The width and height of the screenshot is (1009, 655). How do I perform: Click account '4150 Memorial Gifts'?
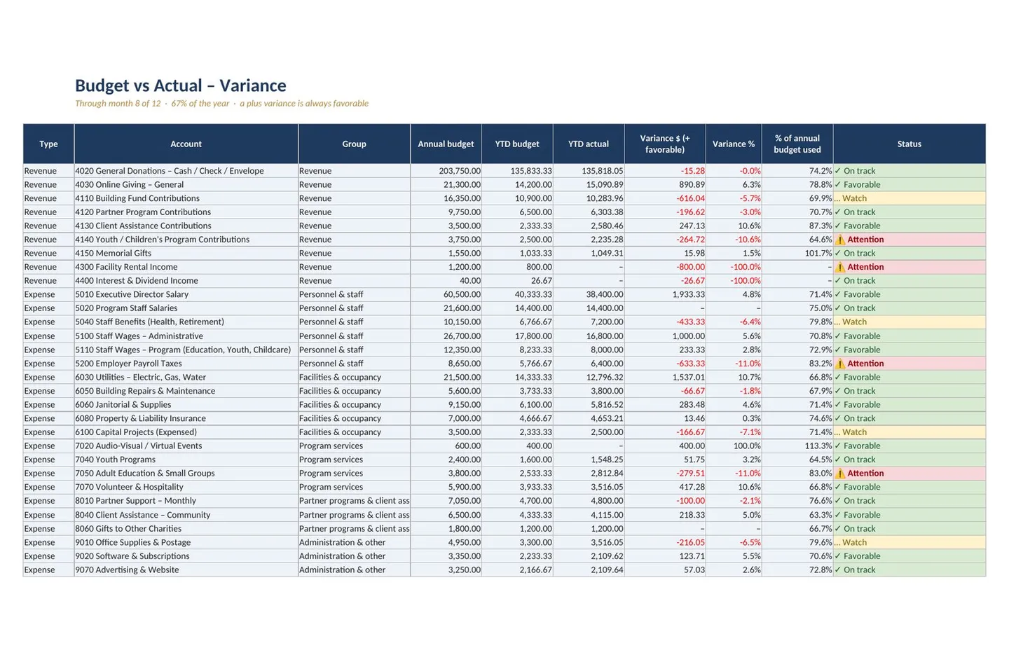(x=186, y=253)
